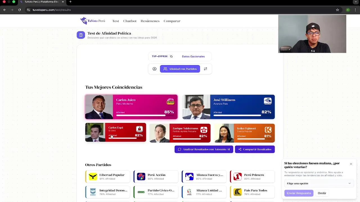Click the Avanza País party logo

(x=268, y=101)
